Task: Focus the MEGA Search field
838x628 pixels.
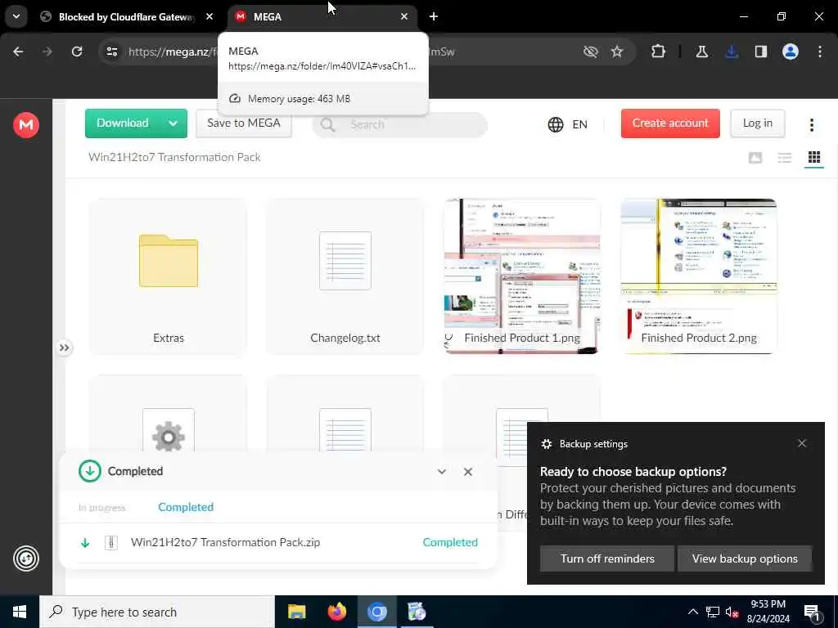Action: 399,125
